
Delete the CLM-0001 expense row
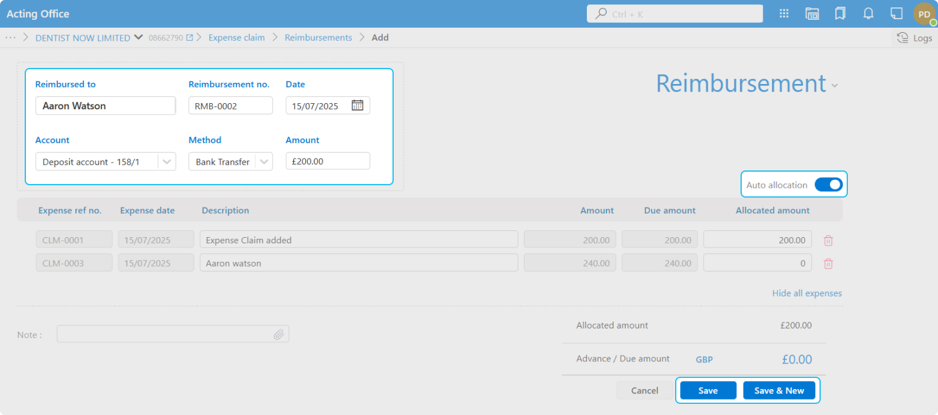828,240
